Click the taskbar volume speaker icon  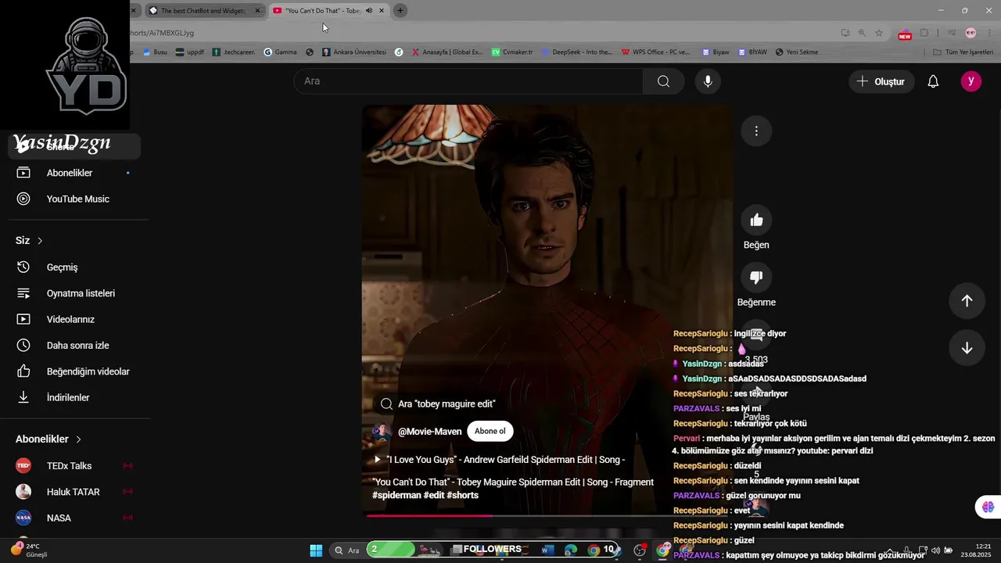935,550
